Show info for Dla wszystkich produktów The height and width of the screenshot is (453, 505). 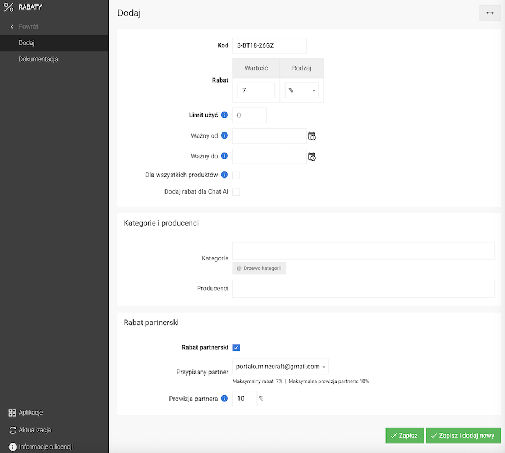[224, 175]
